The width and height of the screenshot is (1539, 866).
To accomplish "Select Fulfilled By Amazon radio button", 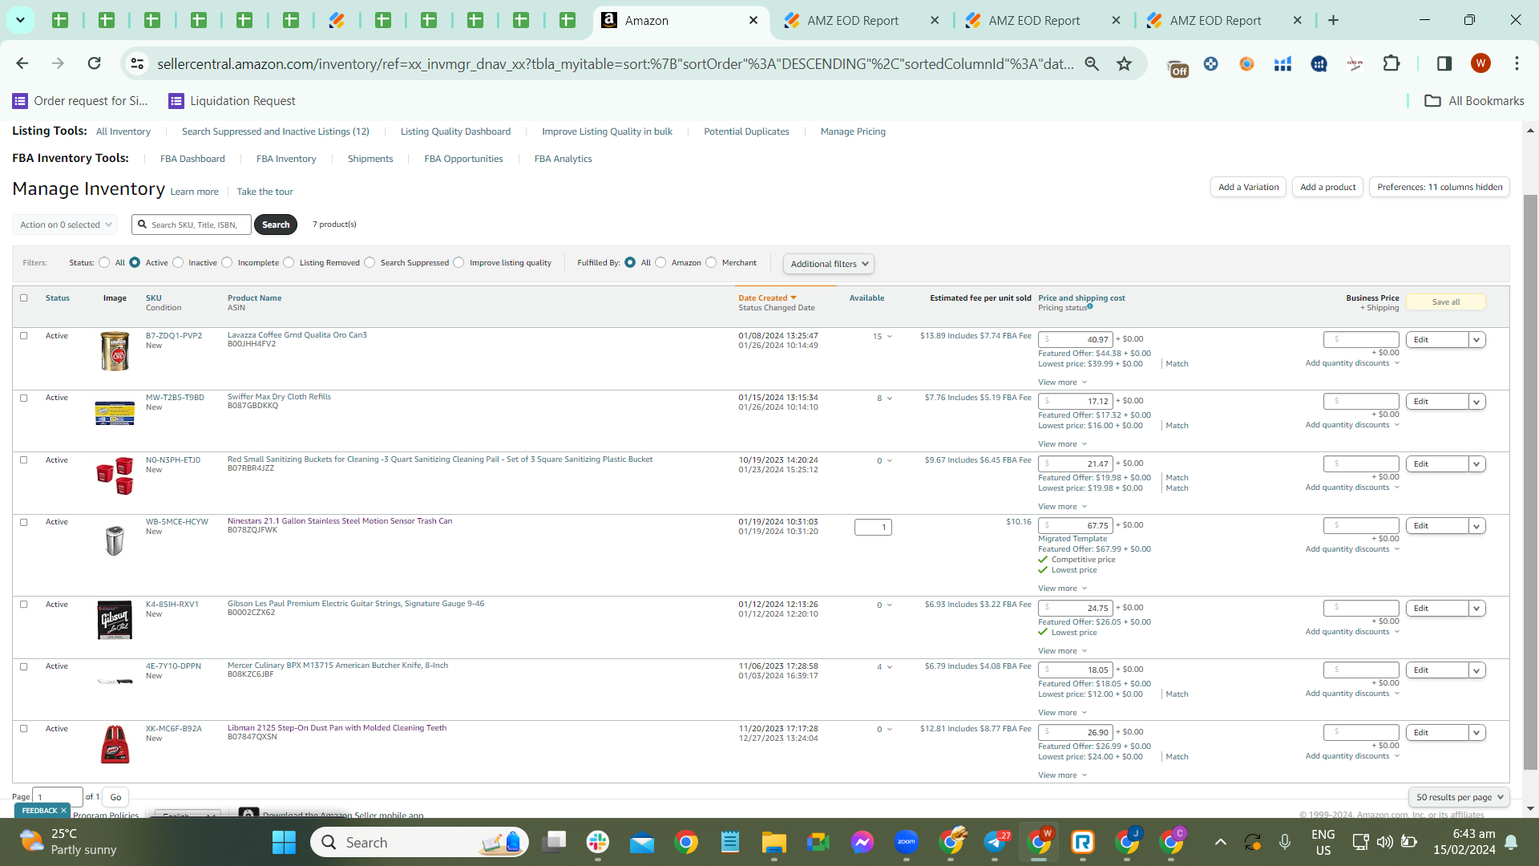I will [x=660, y=262].
